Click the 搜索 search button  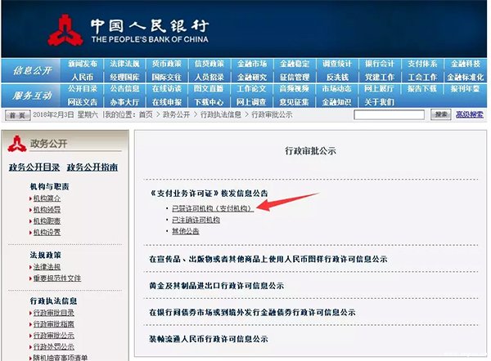tap(441, 114)
